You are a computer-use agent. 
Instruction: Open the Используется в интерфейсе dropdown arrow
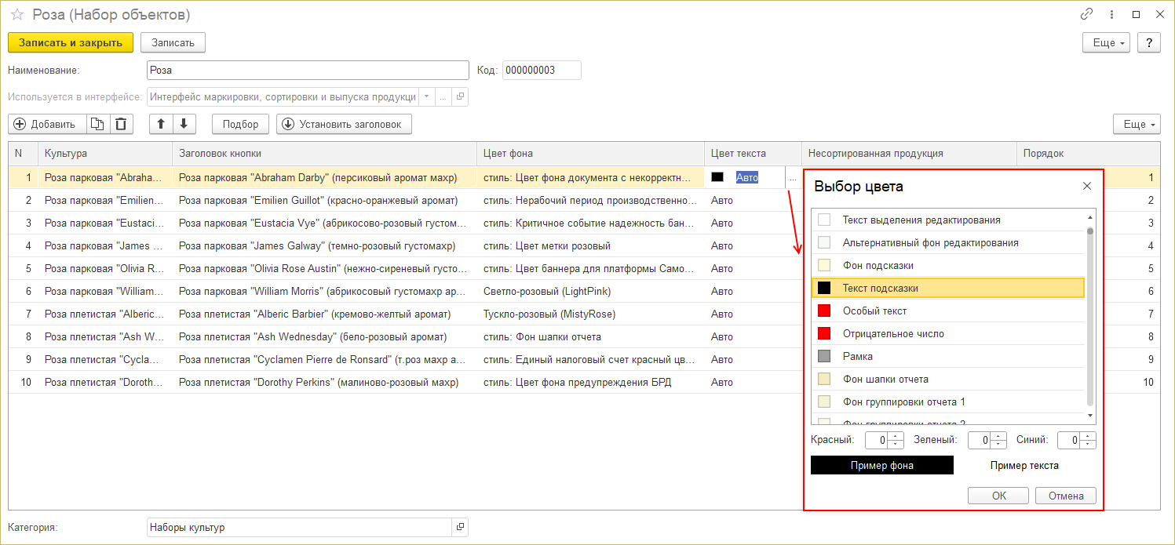click(x=426, y=97)
